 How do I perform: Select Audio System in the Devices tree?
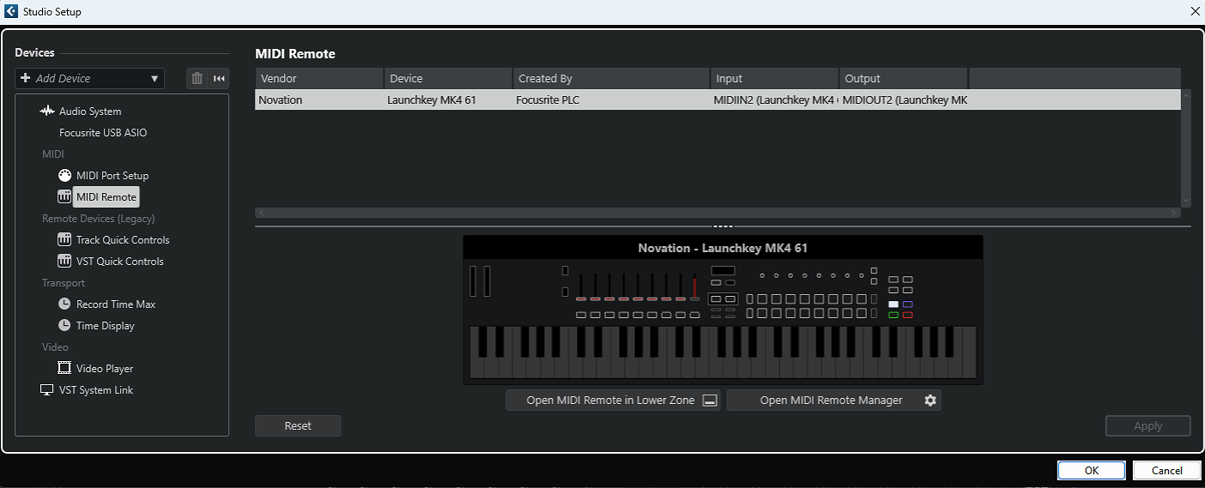pos(89,111)
